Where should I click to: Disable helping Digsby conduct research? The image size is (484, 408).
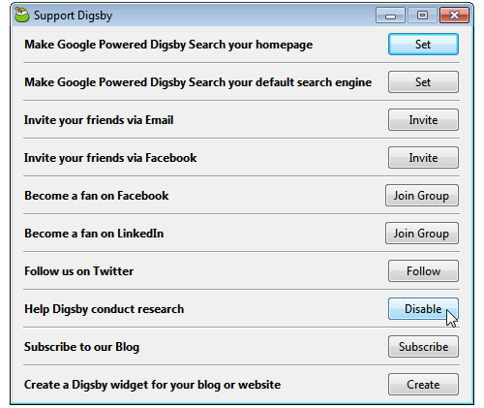point(423,309)
